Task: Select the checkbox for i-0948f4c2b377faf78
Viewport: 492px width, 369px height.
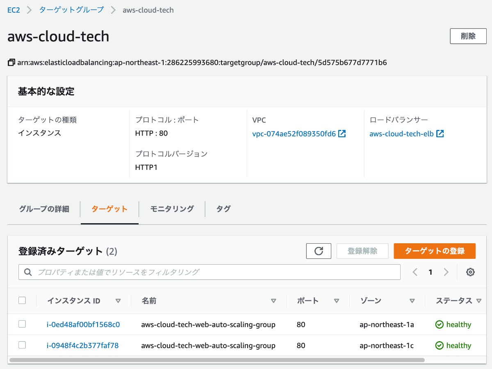Action: click(22, 345)
